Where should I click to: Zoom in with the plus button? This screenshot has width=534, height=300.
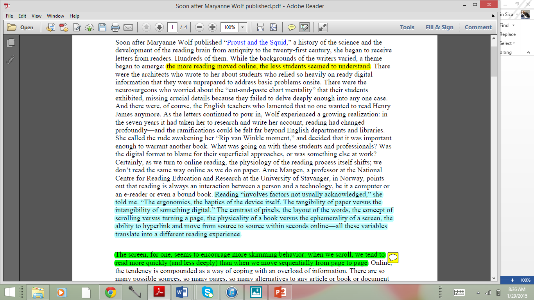click(212, 27)
